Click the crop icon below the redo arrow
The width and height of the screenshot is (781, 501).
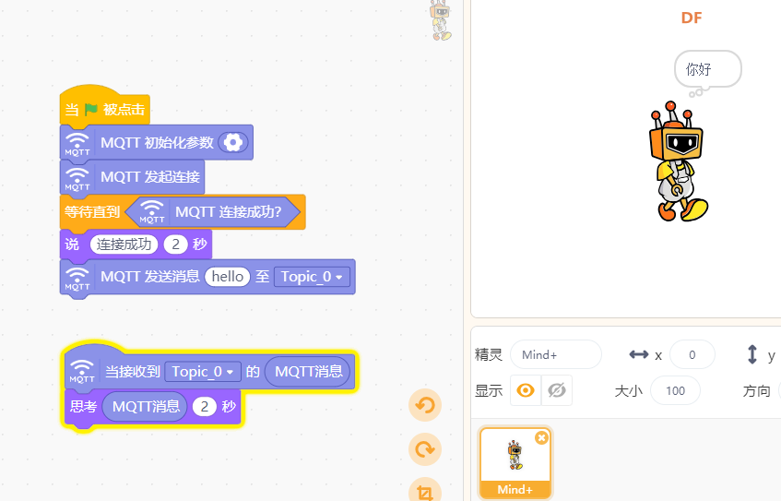425,491
